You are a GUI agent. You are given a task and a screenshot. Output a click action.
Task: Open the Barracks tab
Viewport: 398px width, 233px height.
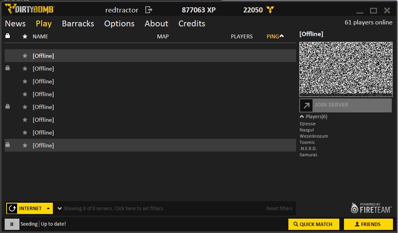tap(78, 24)
